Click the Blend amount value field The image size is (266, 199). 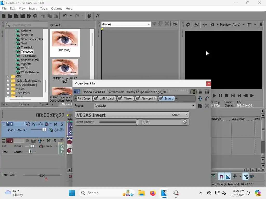(x=161, y=122)
